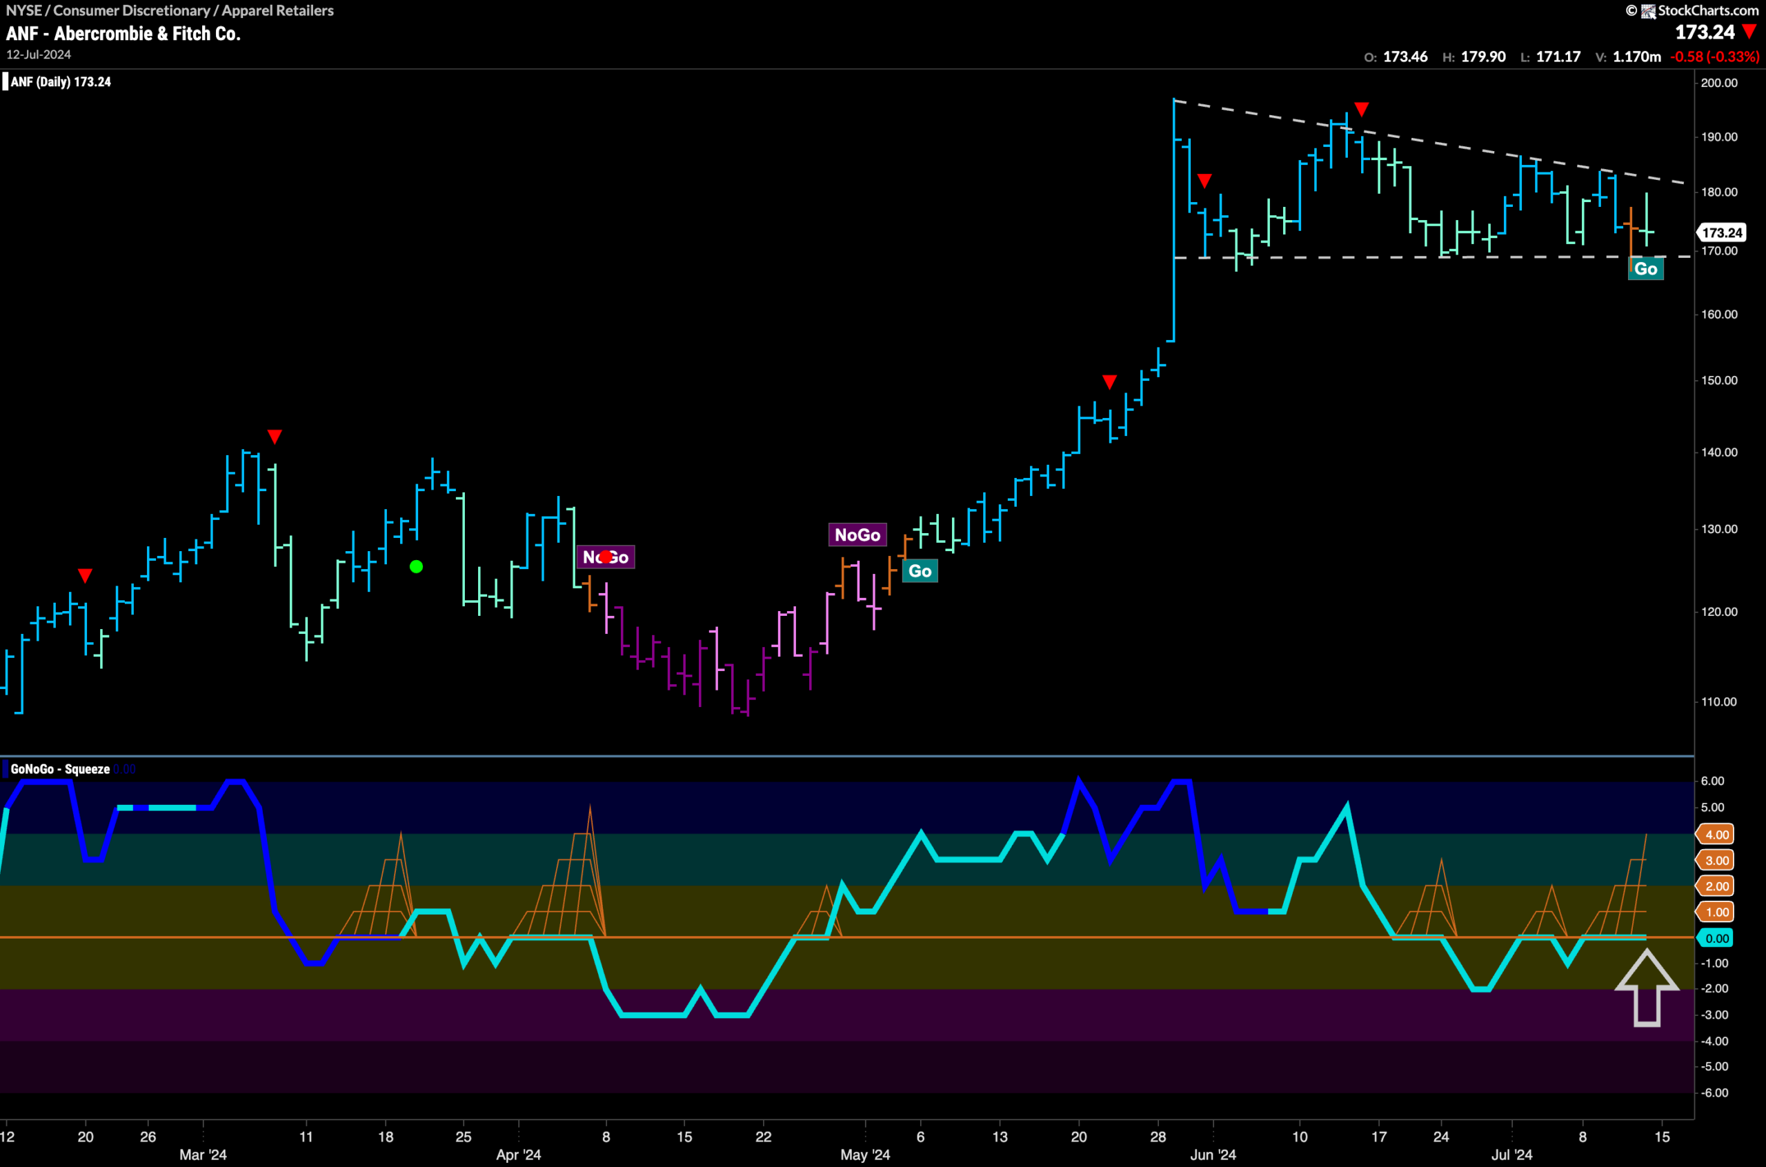Click the orange 1.00 squeeze axis tag
This screenshot has height=1167, width=1766.
point(1716,912)
